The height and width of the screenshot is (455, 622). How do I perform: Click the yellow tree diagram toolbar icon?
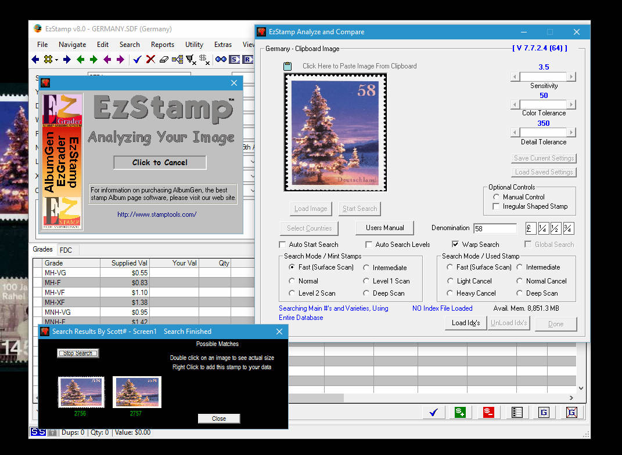(177, 59)
